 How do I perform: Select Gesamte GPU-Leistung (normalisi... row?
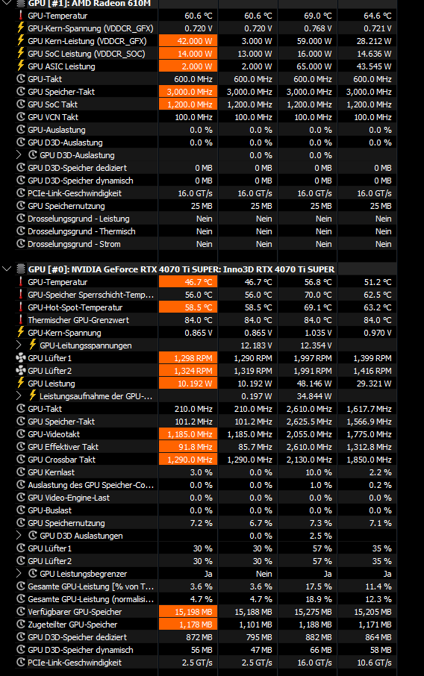pos(205,599)
